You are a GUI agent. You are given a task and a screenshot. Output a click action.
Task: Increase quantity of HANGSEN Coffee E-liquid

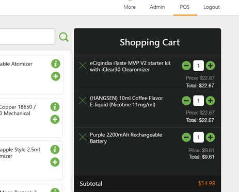tap(210, 101)
